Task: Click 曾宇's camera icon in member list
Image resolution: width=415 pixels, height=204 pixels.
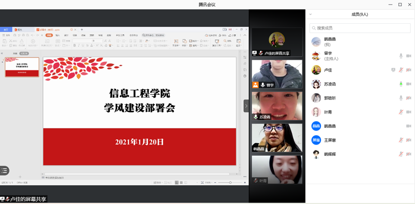Action: tap(409, 56)
